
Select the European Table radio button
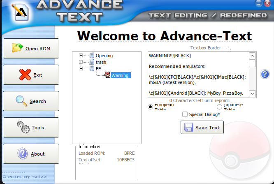point(150,107)
